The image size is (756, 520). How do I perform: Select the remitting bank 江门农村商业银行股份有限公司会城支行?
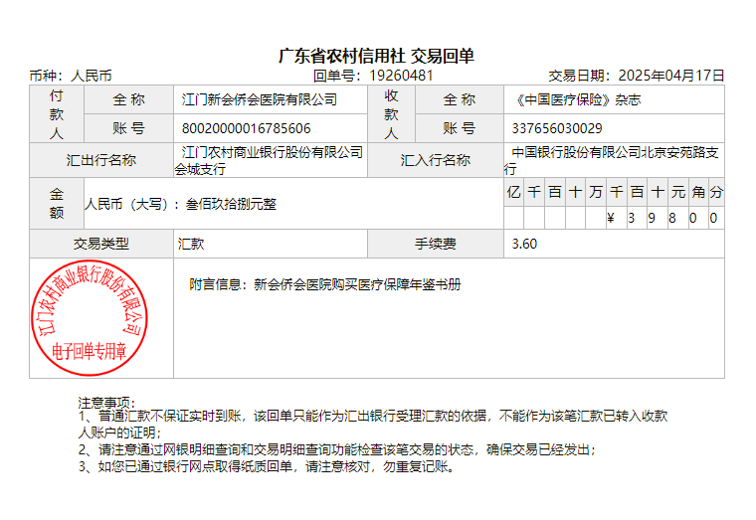point(269,160)
